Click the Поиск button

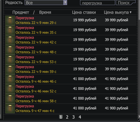126,3
